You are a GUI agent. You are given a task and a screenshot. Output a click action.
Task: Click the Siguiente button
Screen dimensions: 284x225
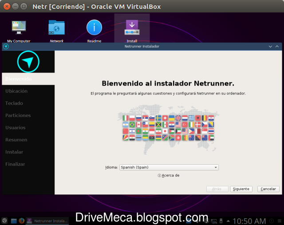click(x=241, y=189)
